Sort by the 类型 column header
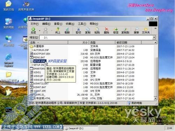Screen dimensions: 175x131 [x=102, y=42]
